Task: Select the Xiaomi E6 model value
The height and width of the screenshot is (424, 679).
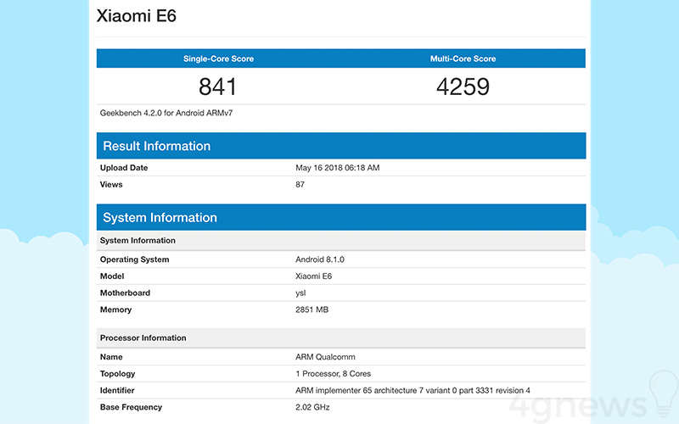Action: point(313,276)
